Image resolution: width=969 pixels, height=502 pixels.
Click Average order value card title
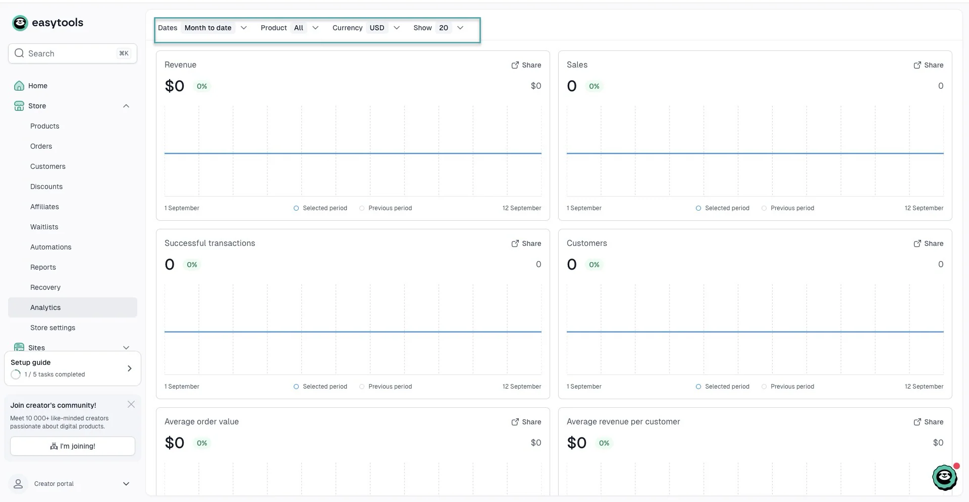point(201,421)
